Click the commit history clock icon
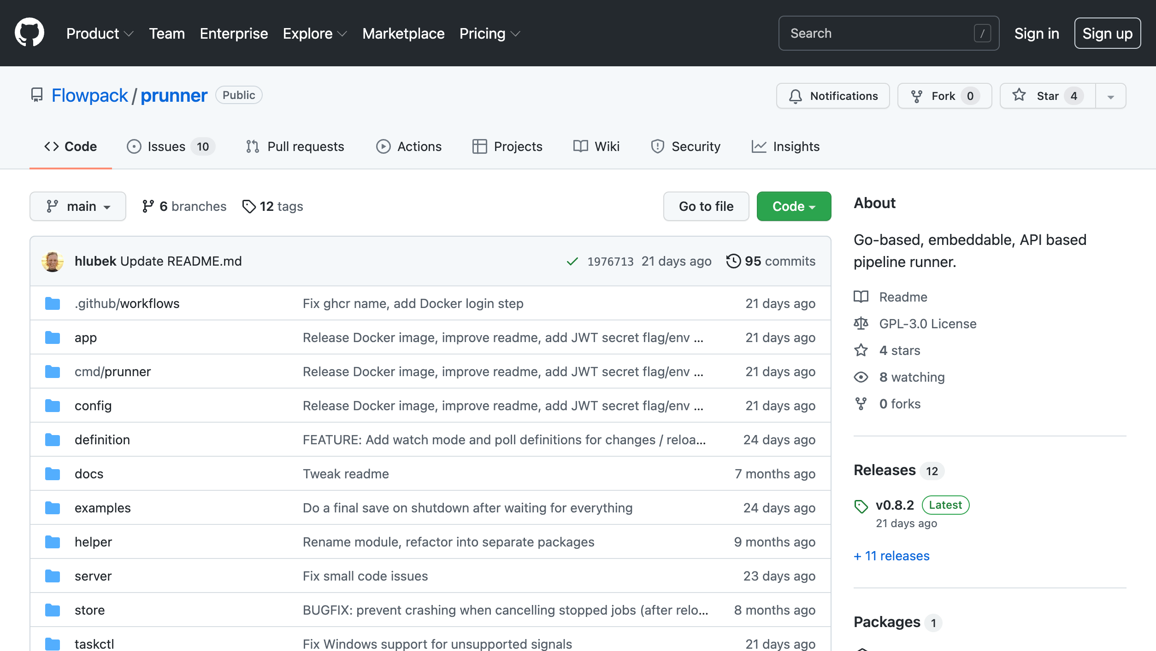The width and height of the screenshot is (1156, 651). 733,261
